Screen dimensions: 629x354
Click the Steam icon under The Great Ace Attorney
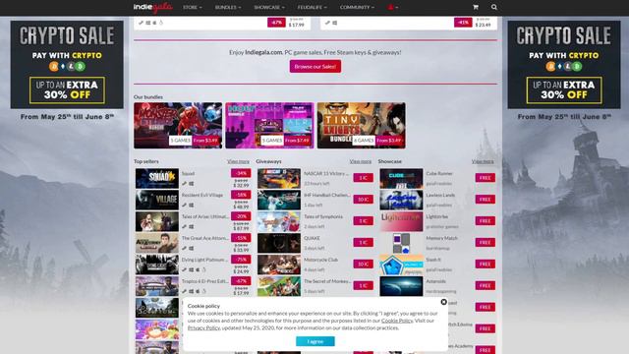(x=185, y=249)
